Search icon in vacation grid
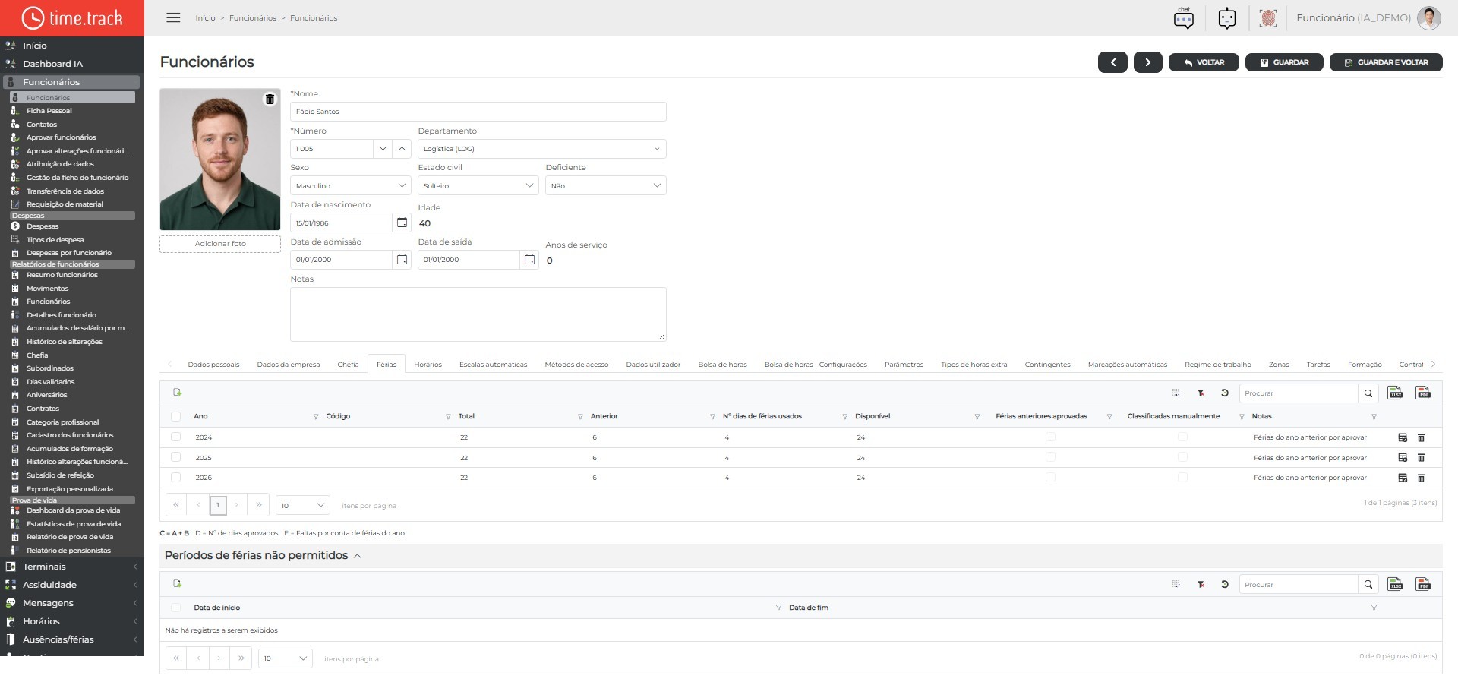This screenshot has height=682, width=1458. pos(1368,393)
